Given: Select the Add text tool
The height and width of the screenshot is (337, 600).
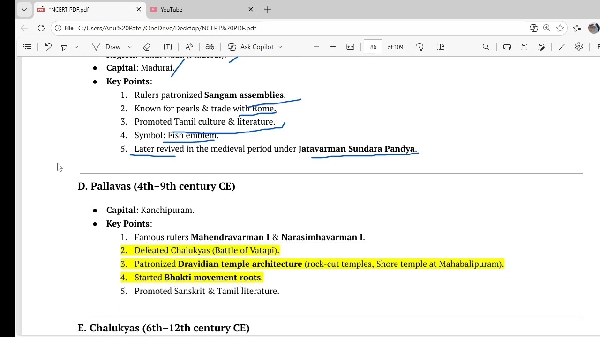Looking at the screenshot, I should [x=168, y=47].
